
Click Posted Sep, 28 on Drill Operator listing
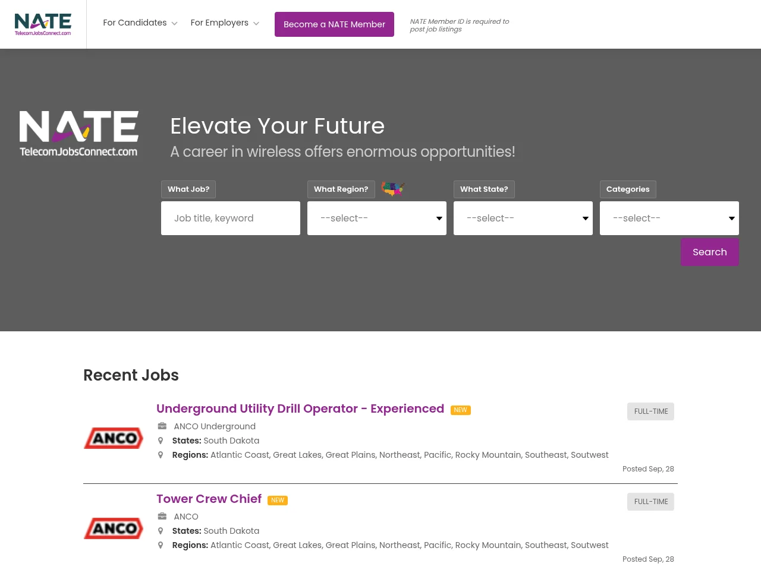coord(648,469)
